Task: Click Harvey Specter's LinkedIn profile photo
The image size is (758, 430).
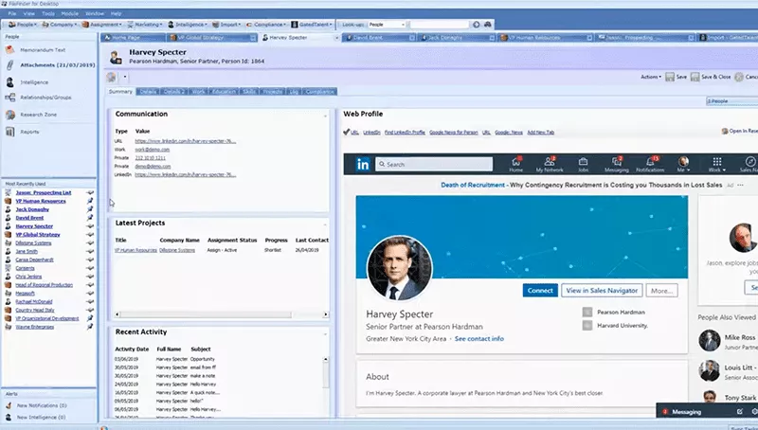Action: tap(400, 268)
